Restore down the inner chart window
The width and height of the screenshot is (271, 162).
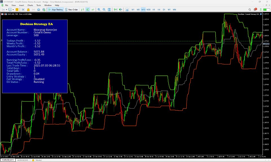click(x=266, y=5)
